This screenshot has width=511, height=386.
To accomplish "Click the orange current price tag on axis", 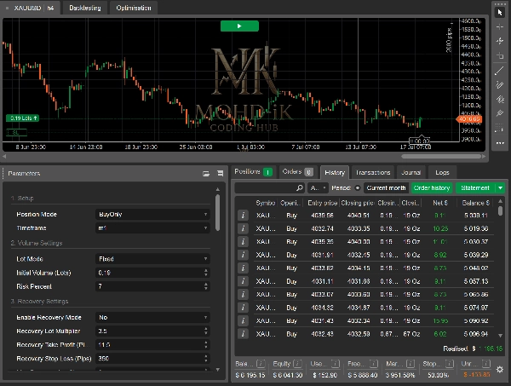I will [x=469, y=119].
